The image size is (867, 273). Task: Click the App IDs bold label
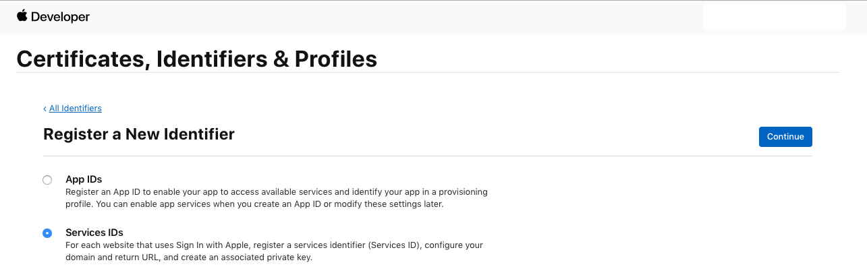pos(84,179)
